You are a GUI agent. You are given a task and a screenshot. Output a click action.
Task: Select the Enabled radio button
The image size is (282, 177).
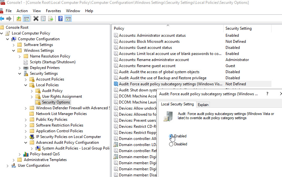tap(171, 136)
